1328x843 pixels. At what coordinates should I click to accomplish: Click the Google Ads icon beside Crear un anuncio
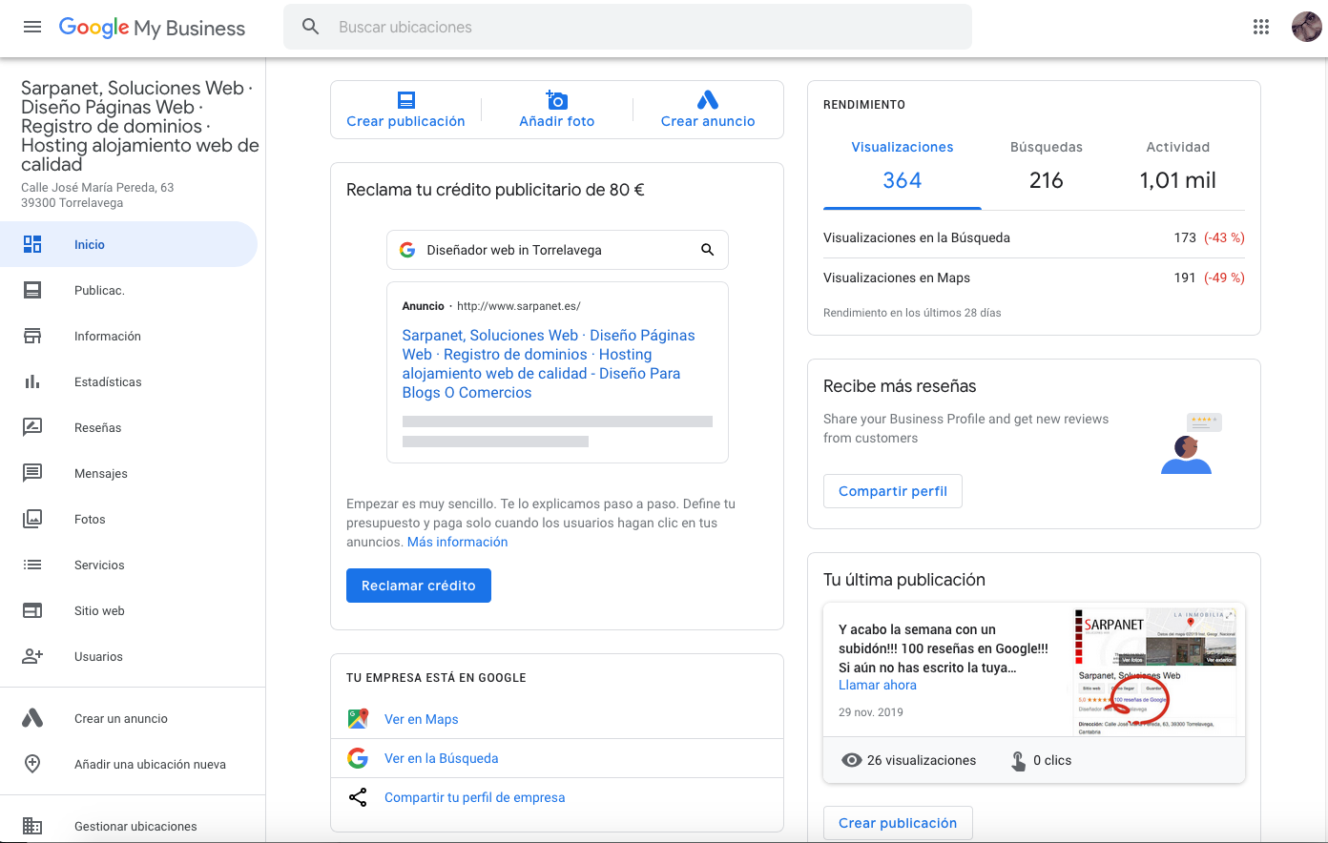point(32,718)
